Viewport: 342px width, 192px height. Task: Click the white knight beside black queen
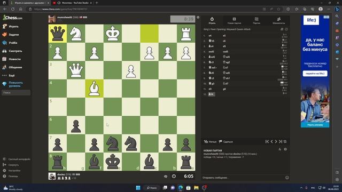[76, 34]
